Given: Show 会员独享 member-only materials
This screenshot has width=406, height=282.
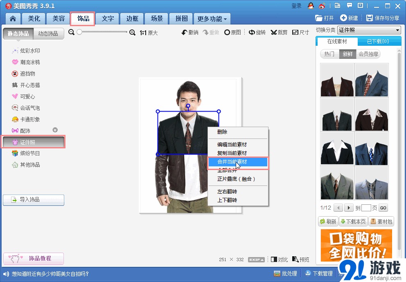Looking at the screenshot, I should pos(368,54).
